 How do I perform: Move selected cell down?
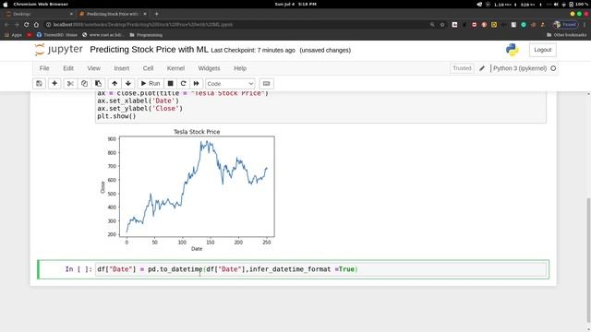click(x=128, y=84)
